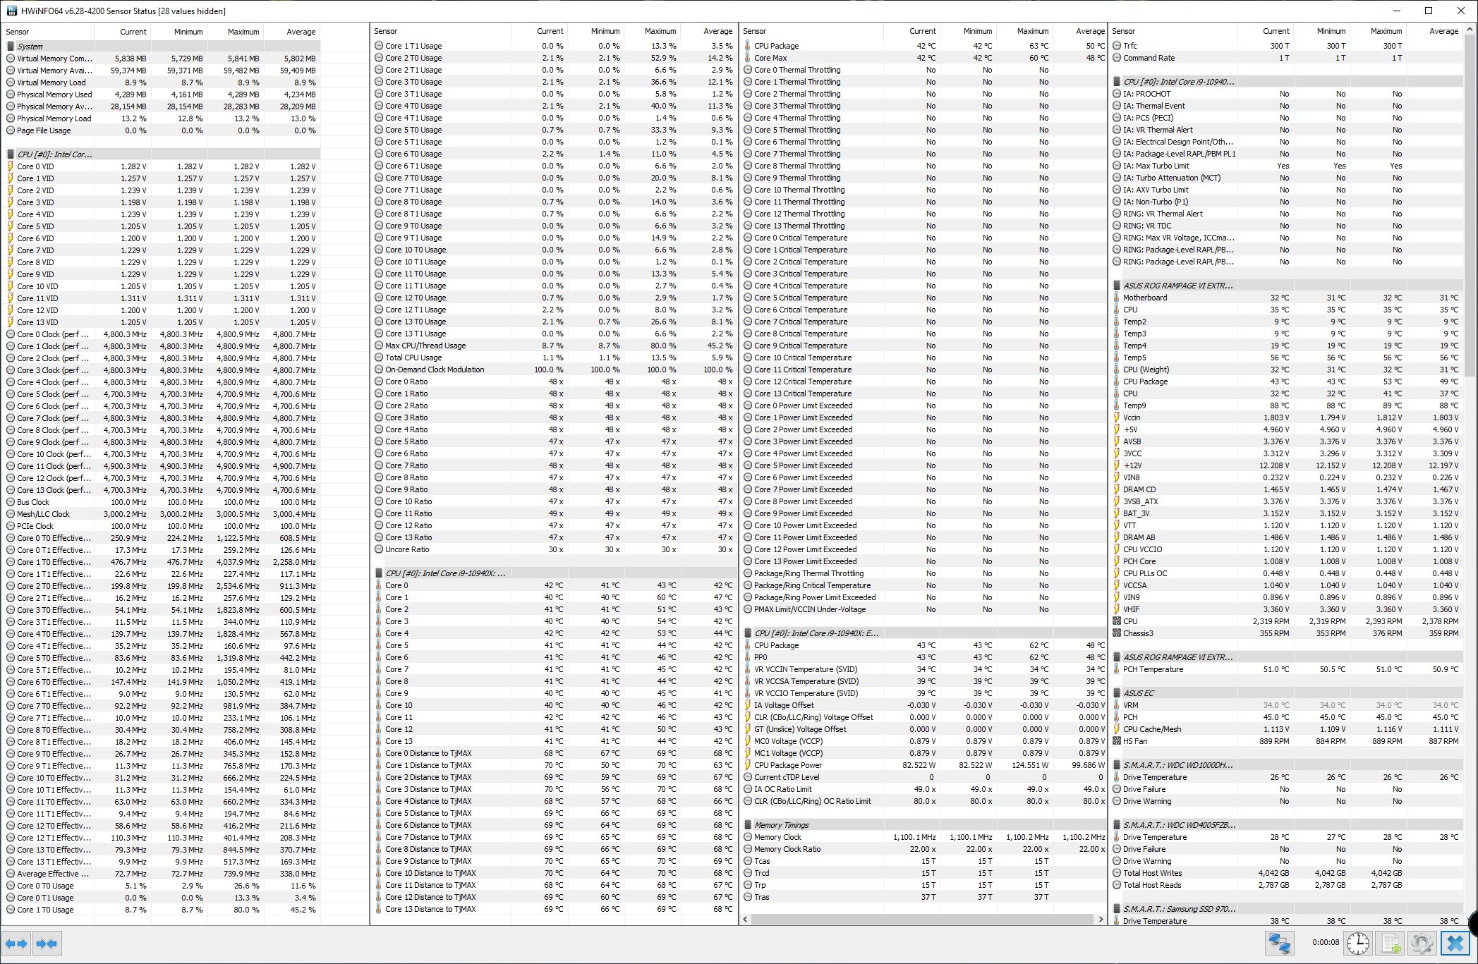Image resolution: width=1478 pixels, height=964 pixels.
Task: Select Memory Timings group header
Action: click(x=781, y=825)
